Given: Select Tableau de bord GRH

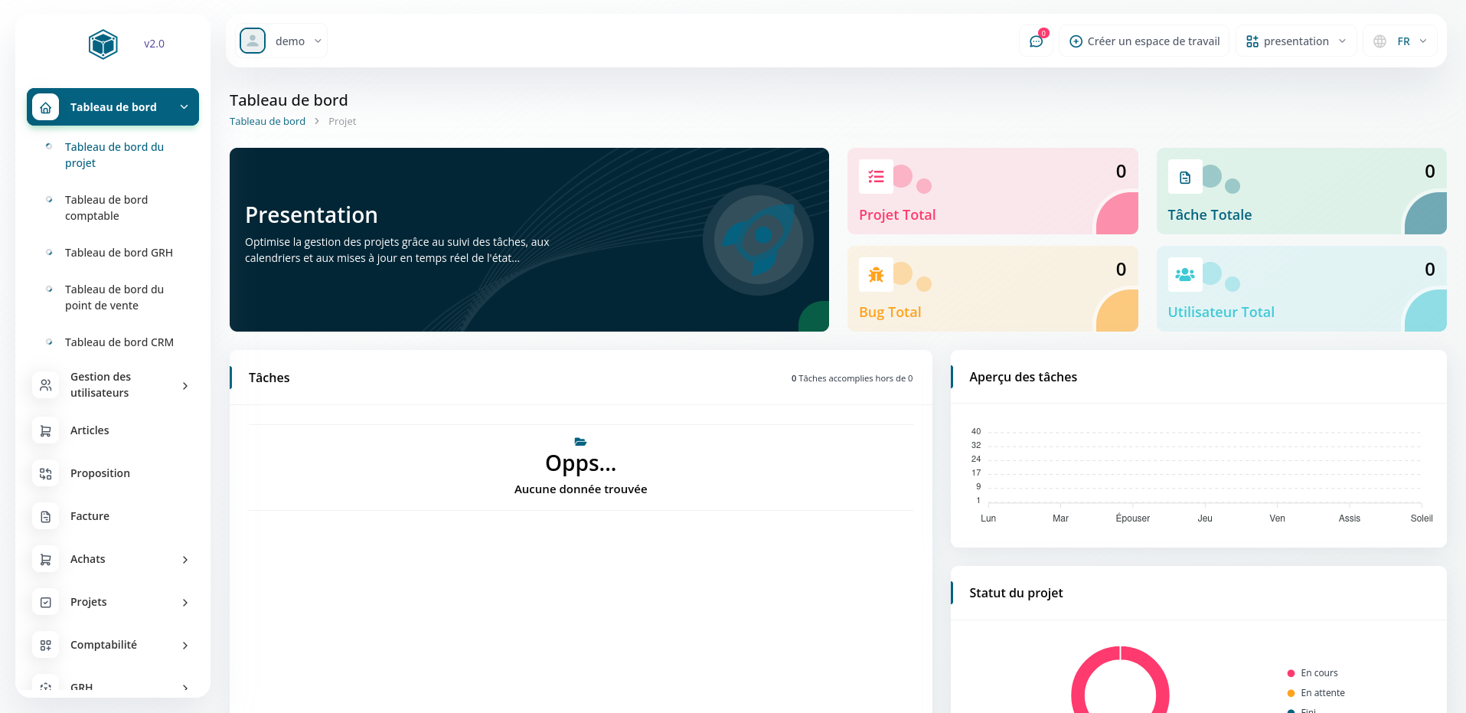Looking at the screenshot, I should (x=119, y=253).
